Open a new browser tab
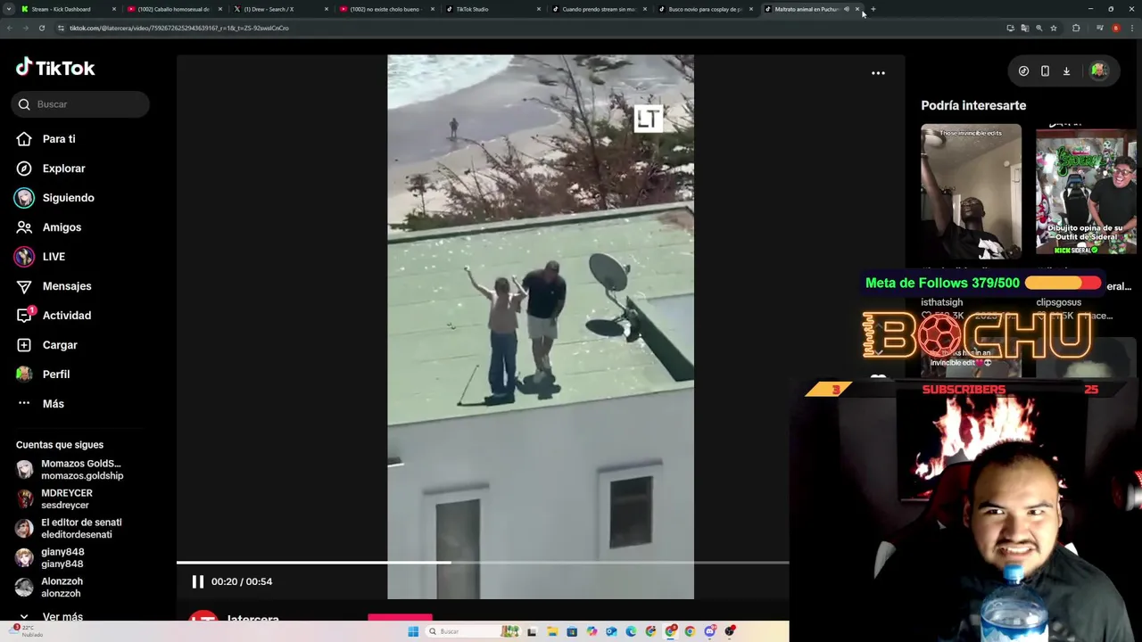The image size is (1142, 642). [873, 9]
